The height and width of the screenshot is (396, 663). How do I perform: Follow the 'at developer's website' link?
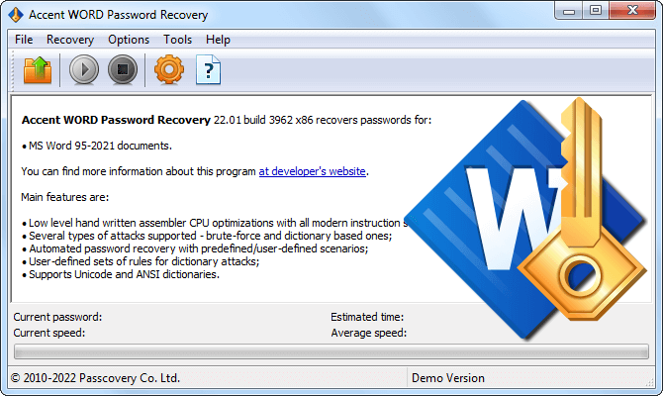[x=312, y=171]
